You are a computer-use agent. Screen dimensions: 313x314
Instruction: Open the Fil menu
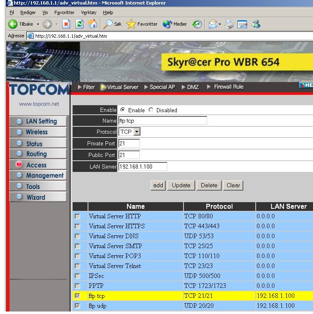(x=12, y=12)
